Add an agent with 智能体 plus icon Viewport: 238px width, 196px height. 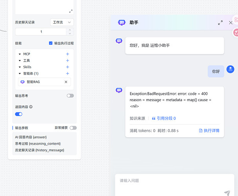[x=67, y=73]
